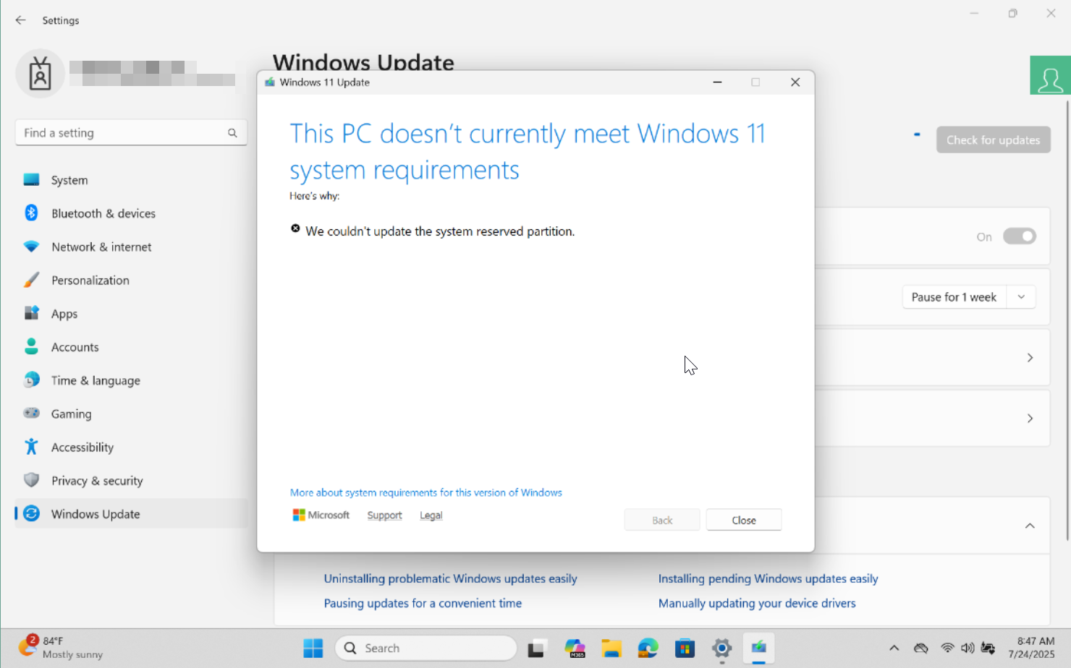1071x668 pixels.
Task: Select Personalization in the sidebar
Action: click(131, 281)
